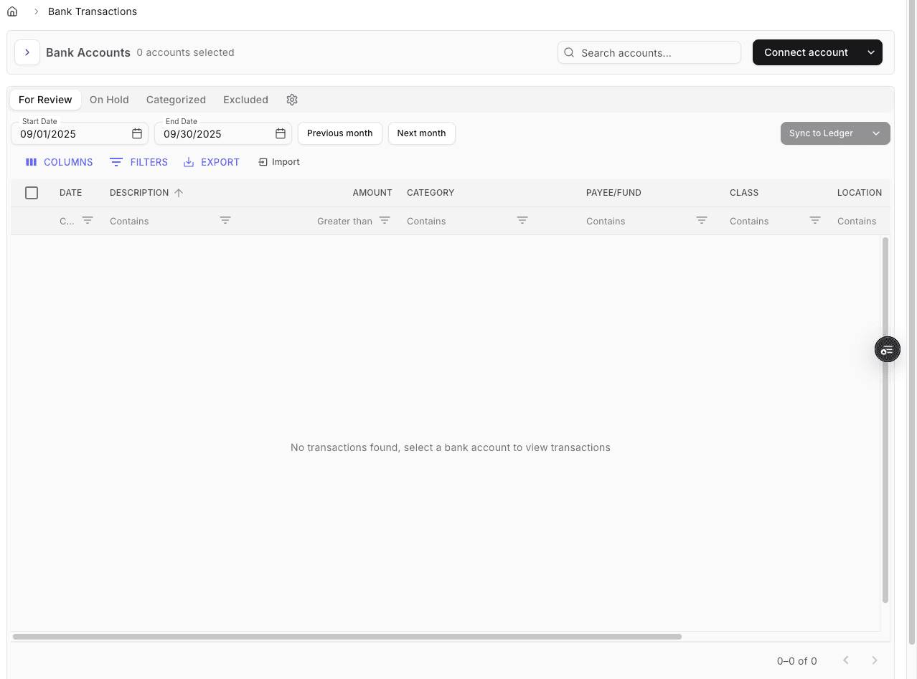Viewport: 917px width, 679px height.
Task: Open the End Date calendar icon
Action: pos(281,133)
